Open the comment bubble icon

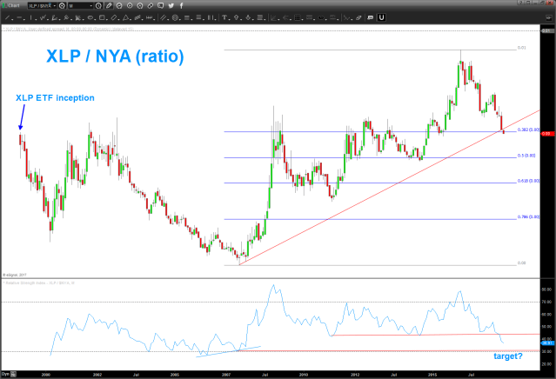(160, 6)
